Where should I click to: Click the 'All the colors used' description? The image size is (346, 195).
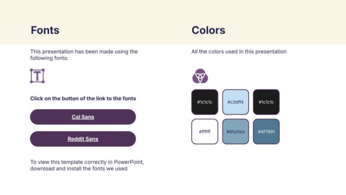tap(239, 52)
